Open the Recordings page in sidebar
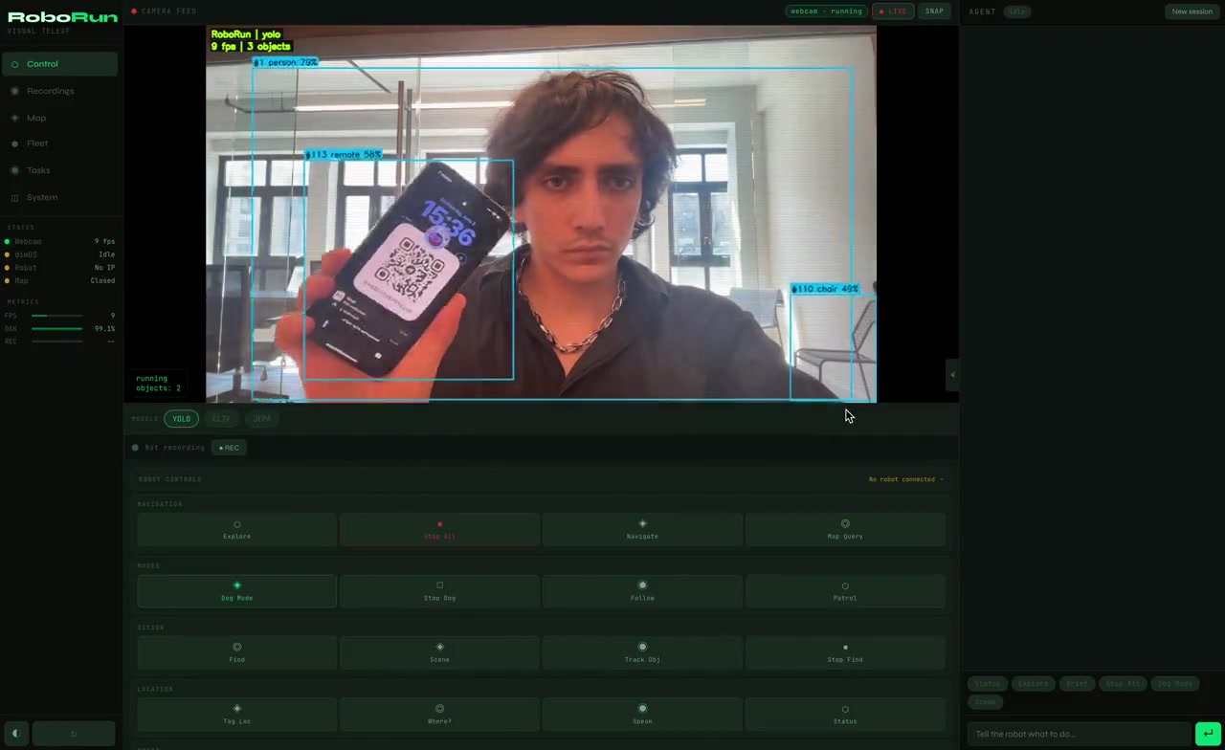1225x750 pixels. pyautogui.click(x=60, y=91)
